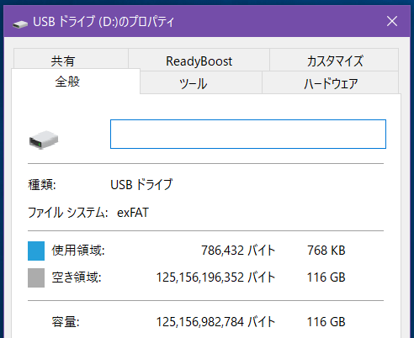Select the 全般 tab
Image resolution: width=414 pixels, height=338 pixels.
tap(76, 82)
